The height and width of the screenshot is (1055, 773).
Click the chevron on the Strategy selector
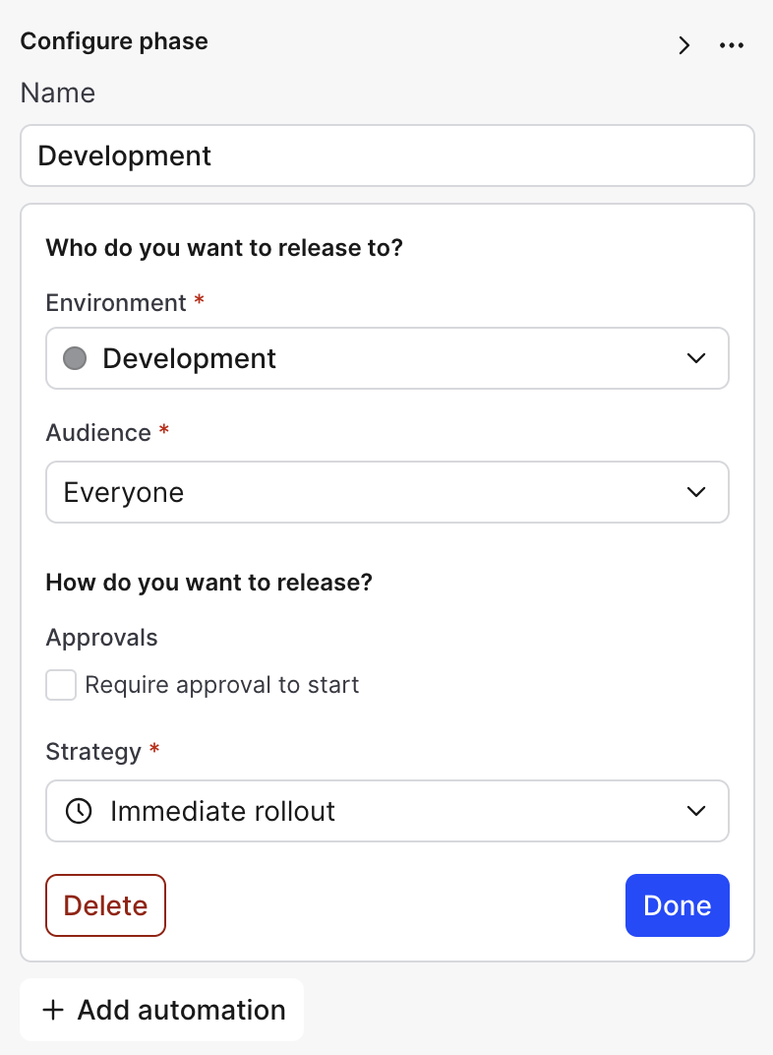pos(697,811)
